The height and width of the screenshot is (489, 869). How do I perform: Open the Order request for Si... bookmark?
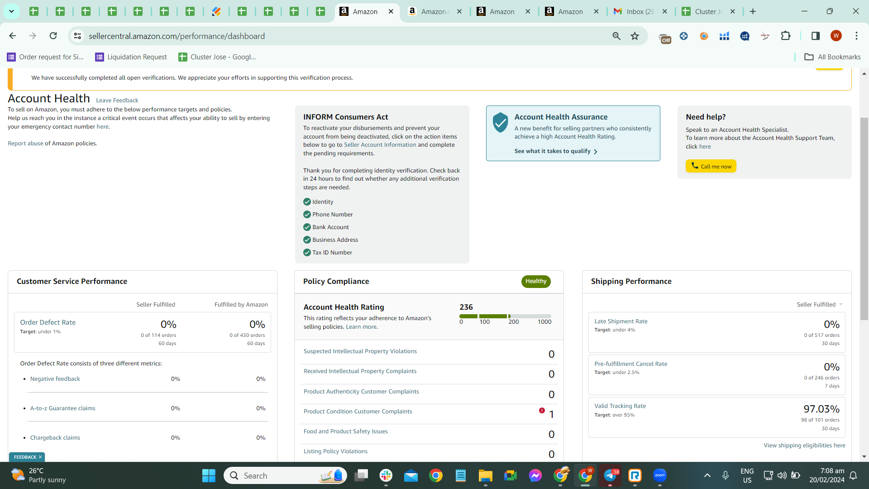46,57
